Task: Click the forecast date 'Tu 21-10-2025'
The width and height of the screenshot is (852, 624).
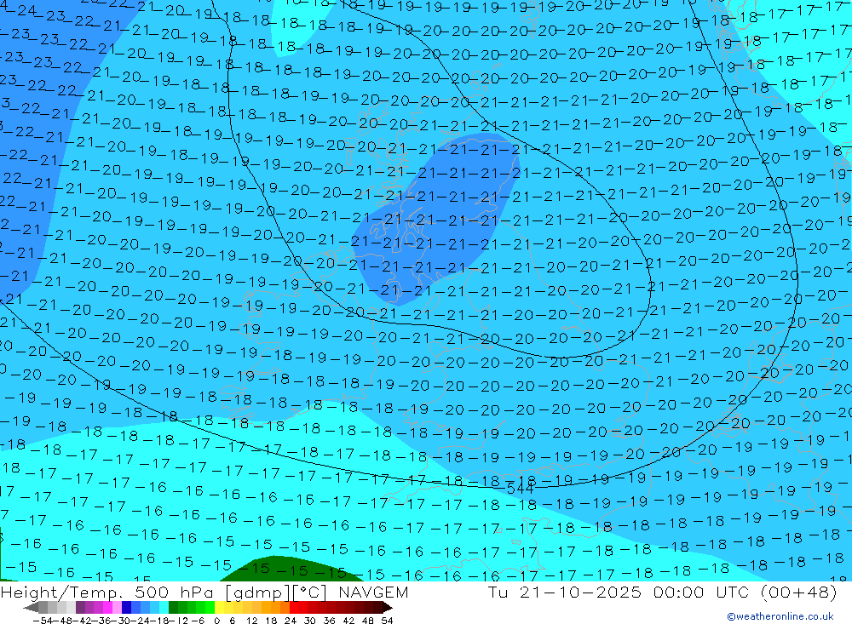Action: [x=565, y=593]
